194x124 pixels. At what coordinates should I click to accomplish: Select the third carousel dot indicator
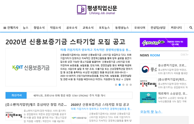123,85
